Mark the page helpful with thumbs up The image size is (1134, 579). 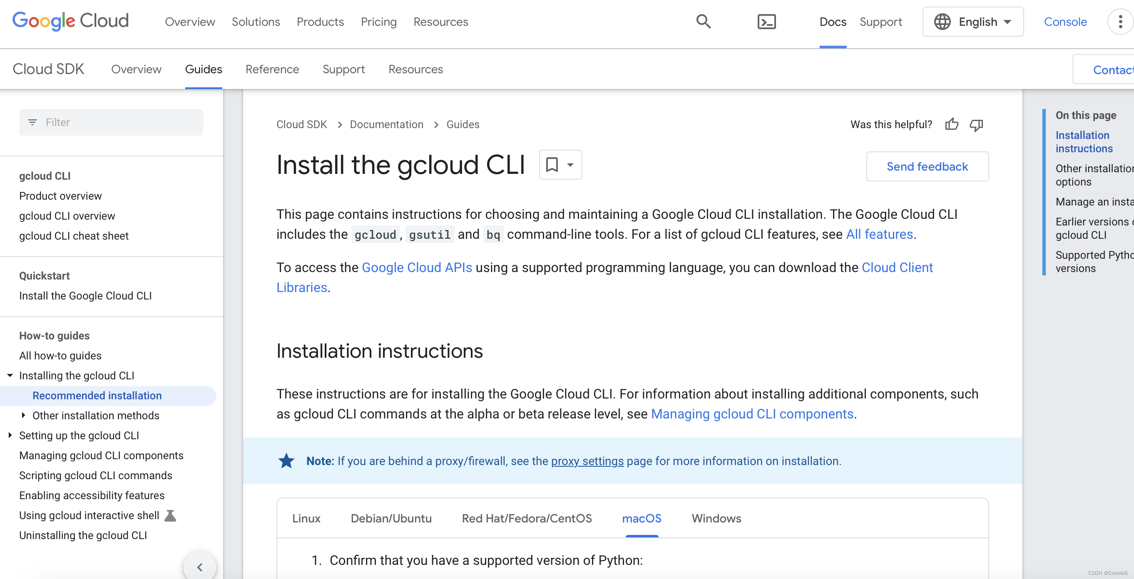coord(952,124)
